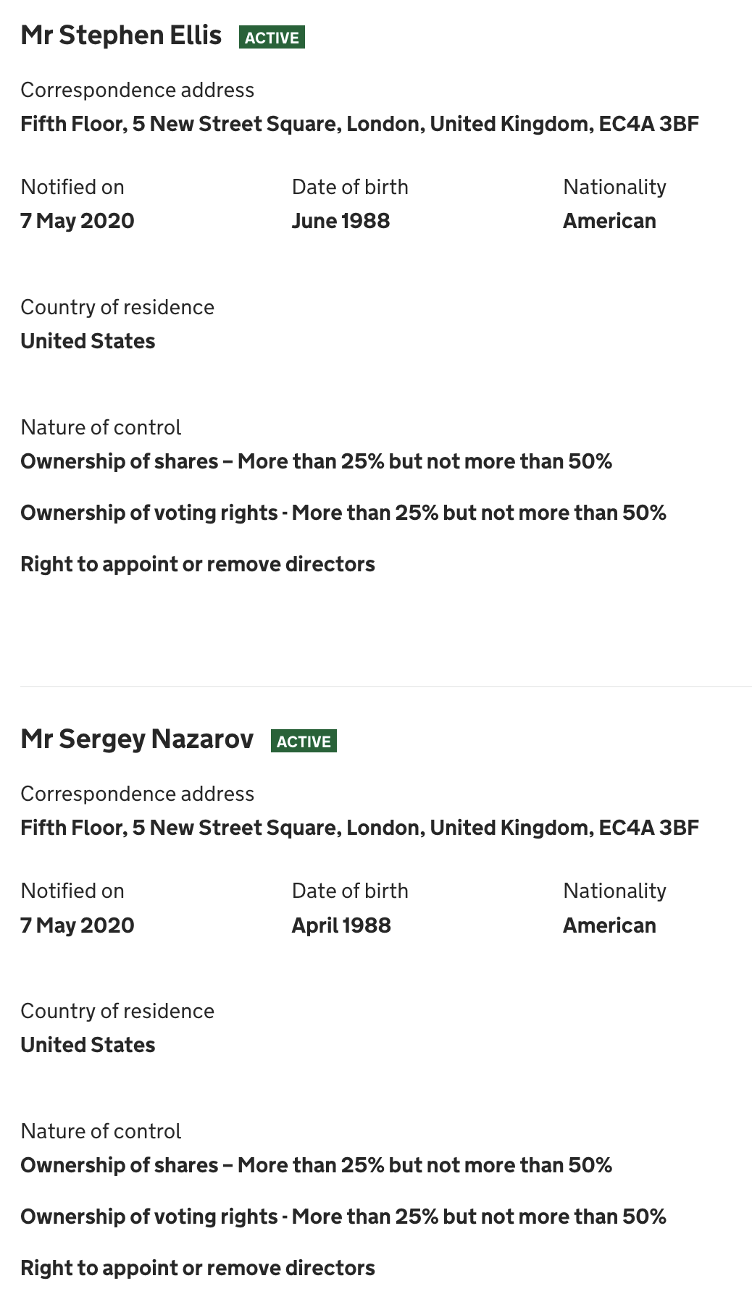752x1315 pixels.
Task: Click the June 1988 date of birth
Action: point(341,221)
